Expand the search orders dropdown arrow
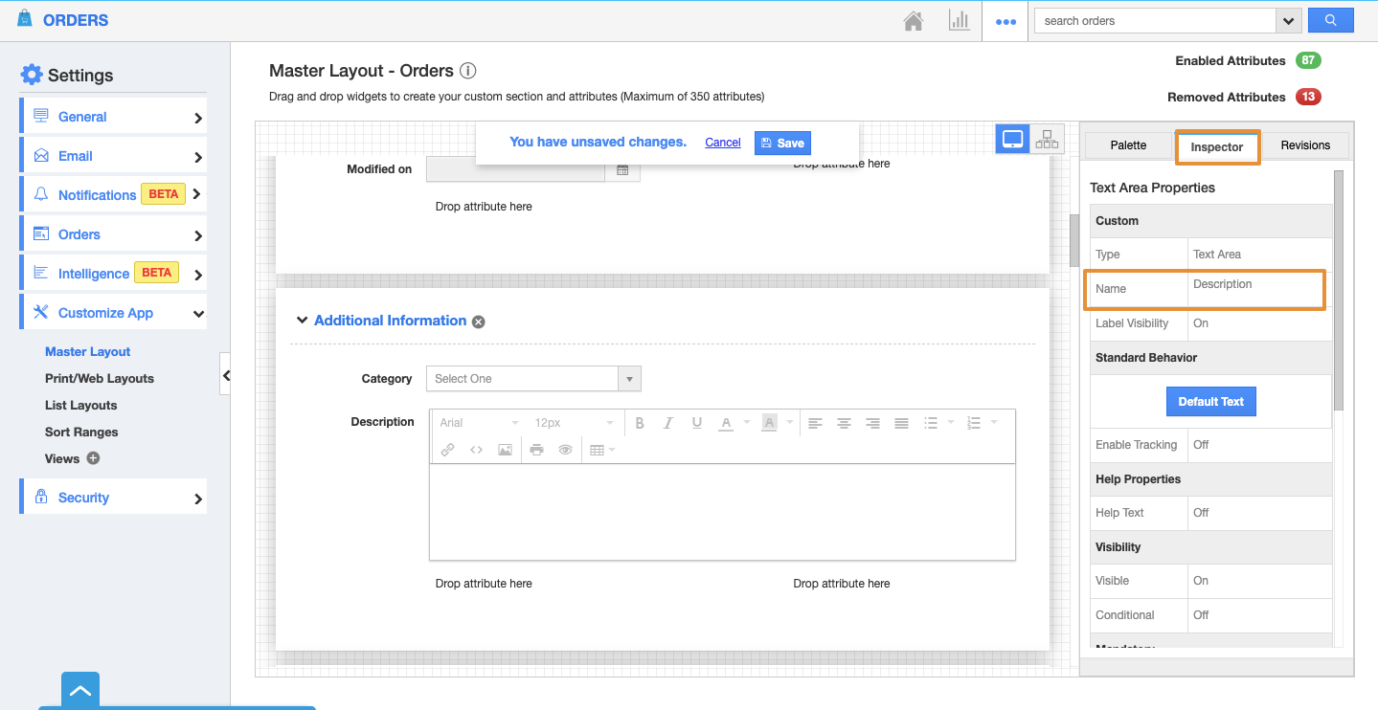 [1288, 20]
